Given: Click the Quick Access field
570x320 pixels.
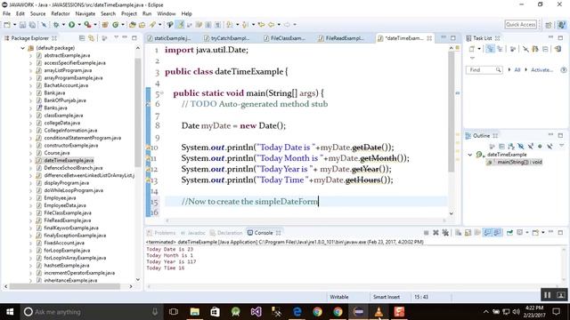Looking at the screenshot, I should click(x=520, y=24).
